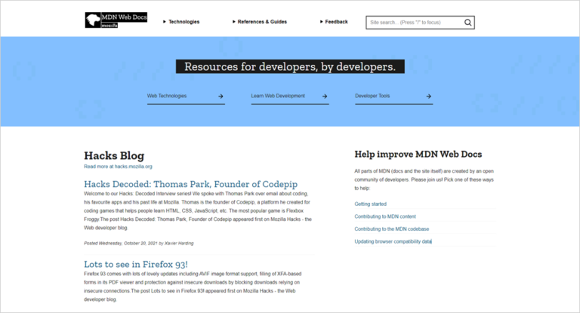
Task: Open the Web Technologies link
Action: pyautogui.click(x=167, y=97)
